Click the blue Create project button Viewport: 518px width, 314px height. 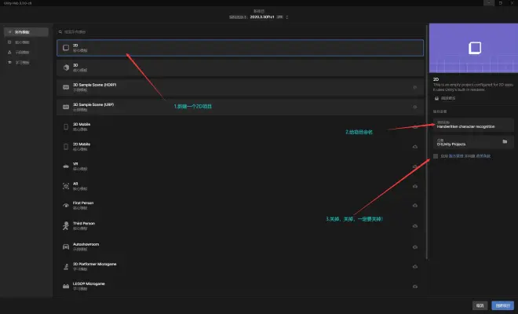coord(502,305)
